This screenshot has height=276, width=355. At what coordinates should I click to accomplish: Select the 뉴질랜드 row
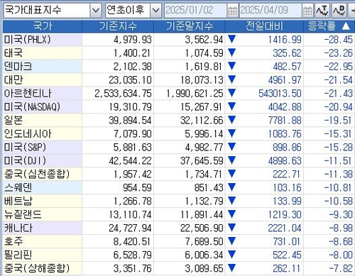tap(179, 215)
